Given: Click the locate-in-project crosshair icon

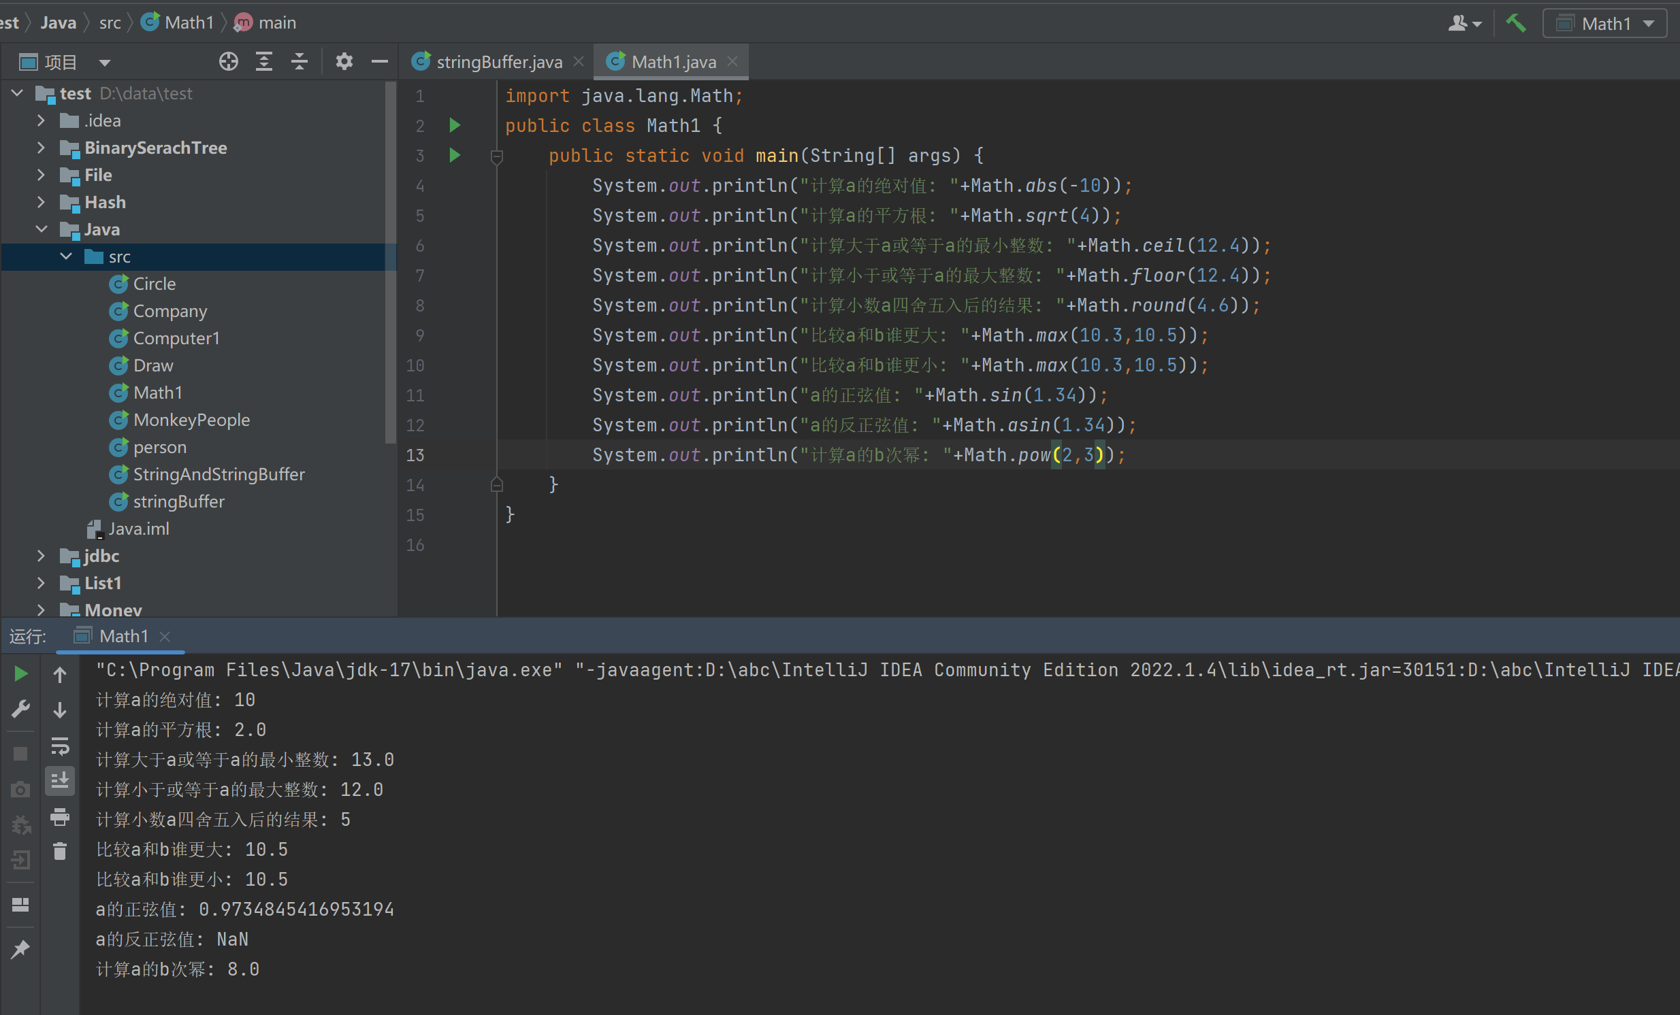Looking at the screenshot, I should tap(229, 62).
